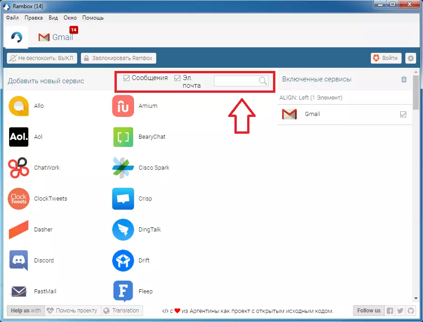Add the ChatWork service icon
The image size is (423, 322).
tap(18, 168)
